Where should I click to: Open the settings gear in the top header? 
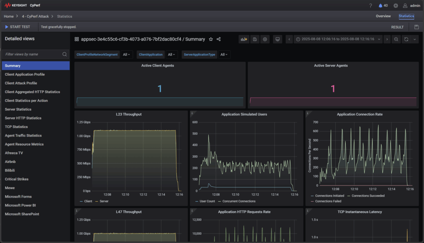point(395,6)
